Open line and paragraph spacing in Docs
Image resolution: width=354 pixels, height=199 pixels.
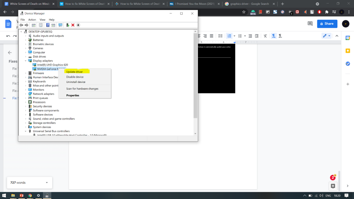pos(220,36)
